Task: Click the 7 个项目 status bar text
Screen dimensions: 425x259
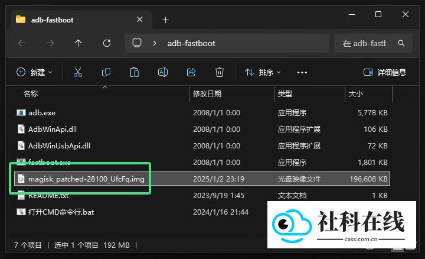Action: [28, 245]
